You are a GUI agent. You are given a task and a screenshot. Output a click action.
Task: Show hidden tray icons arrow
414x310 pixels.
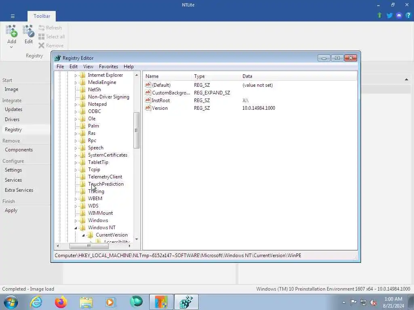click(344, 303)
